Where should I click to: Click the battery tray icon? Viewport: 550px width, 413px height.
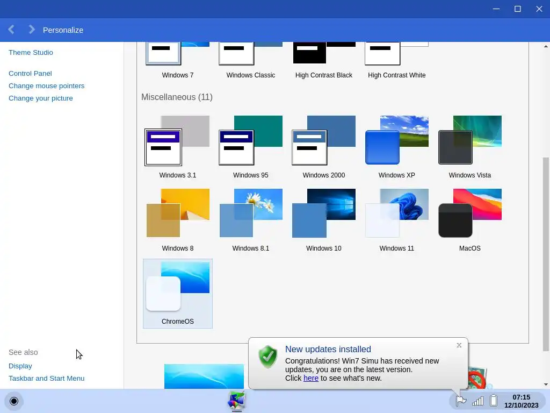click(x=494, y=400)
